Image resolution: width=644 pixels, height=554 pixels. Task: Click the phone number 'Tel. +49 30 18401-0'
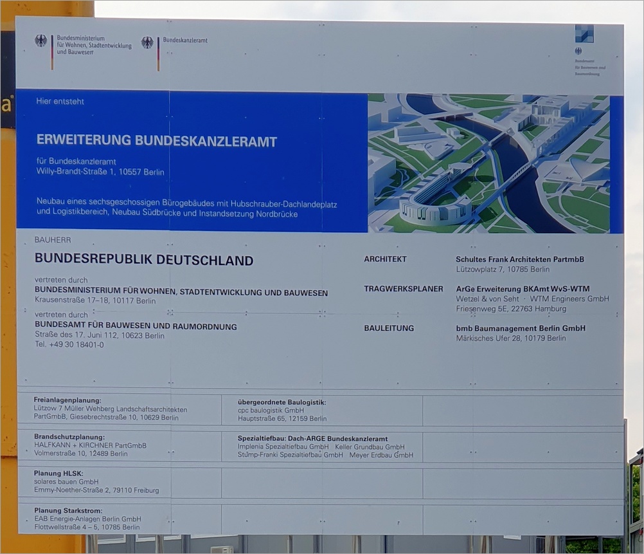point(69,345)
